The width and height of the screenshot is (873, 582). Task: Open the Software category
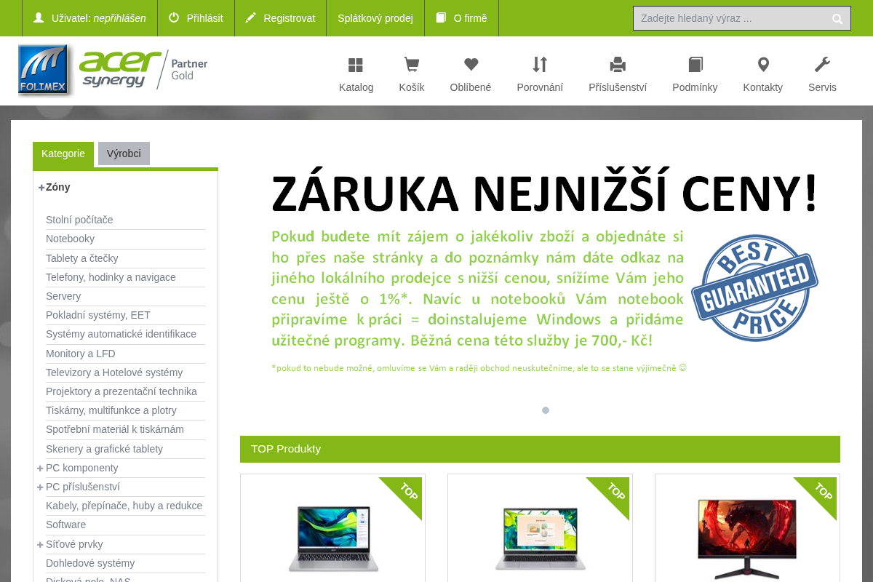65,525
